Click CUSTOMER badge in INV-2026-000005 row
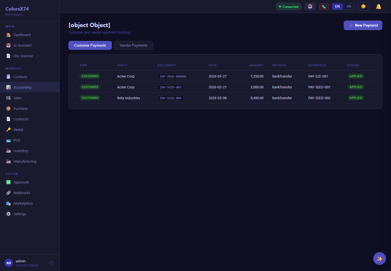 tap(90, 76)
